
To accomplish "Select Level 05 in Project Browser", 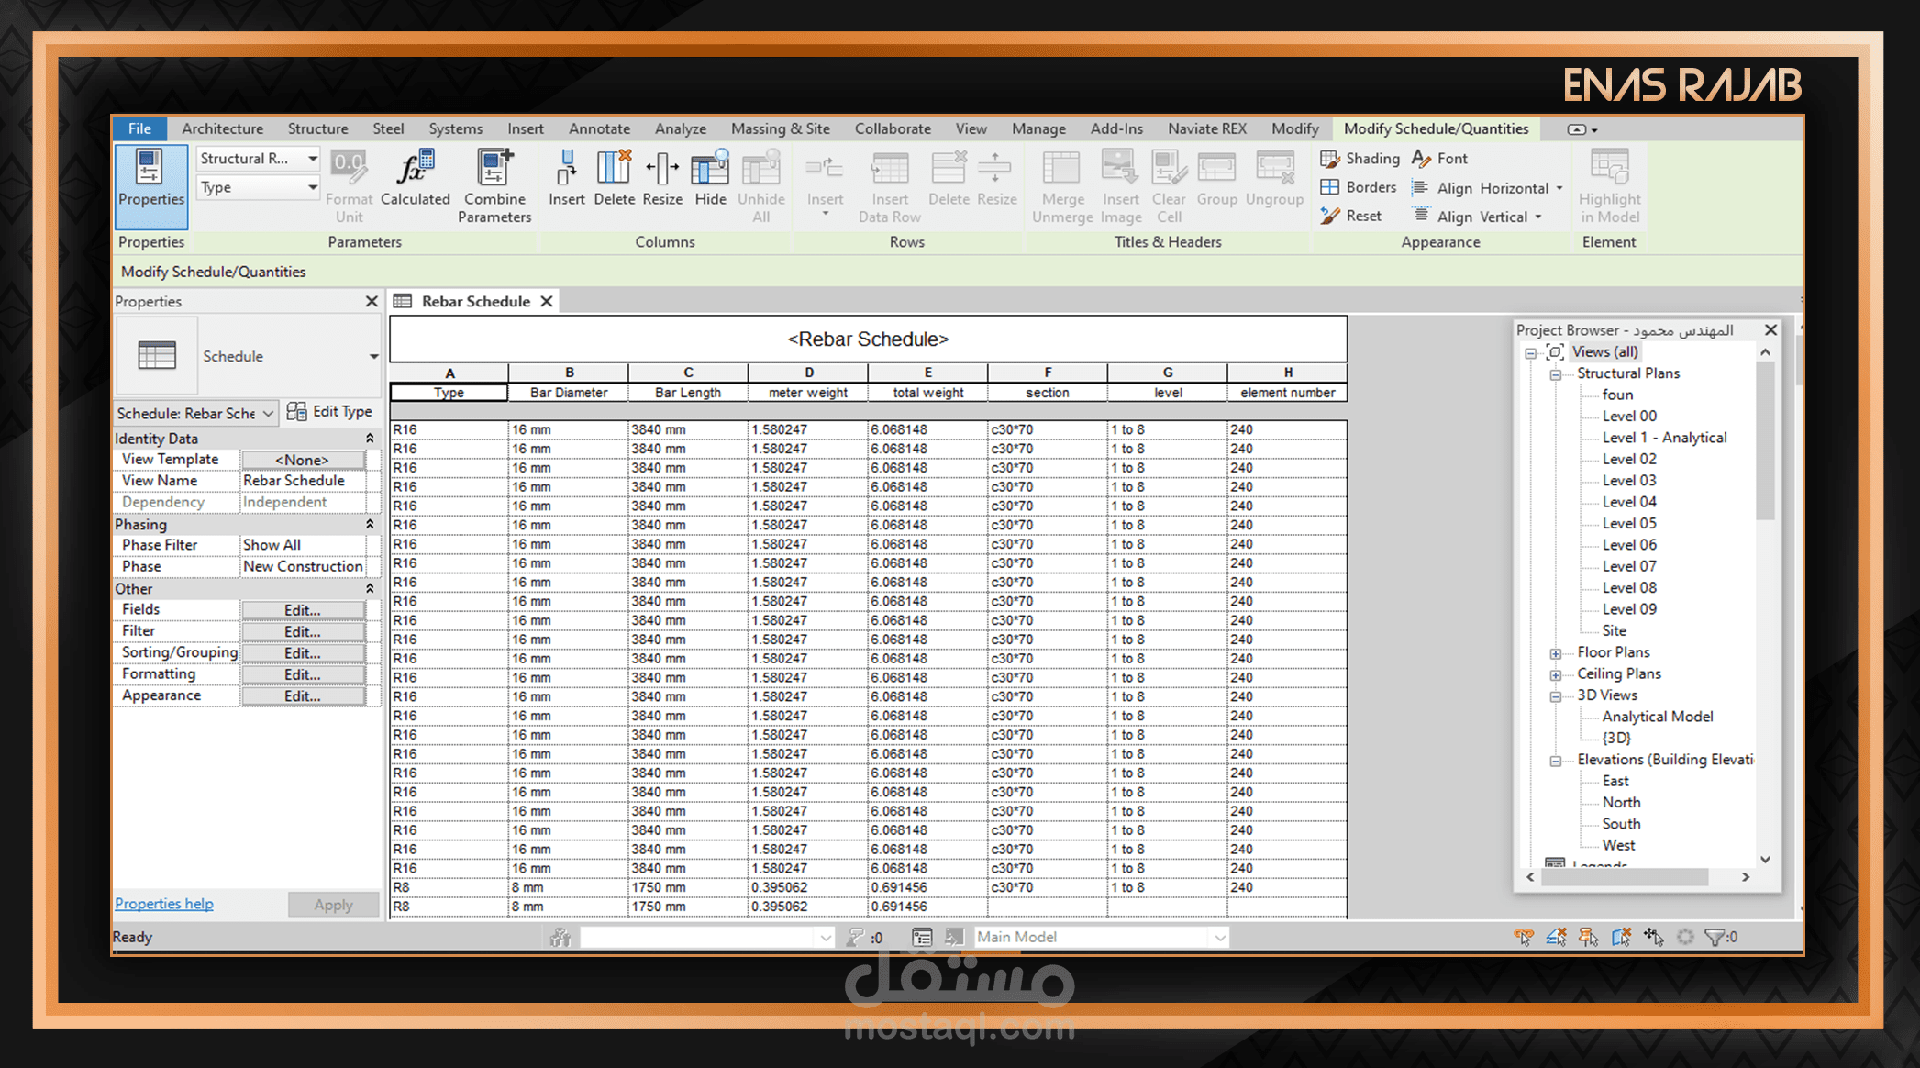I will click(1629, 523).
